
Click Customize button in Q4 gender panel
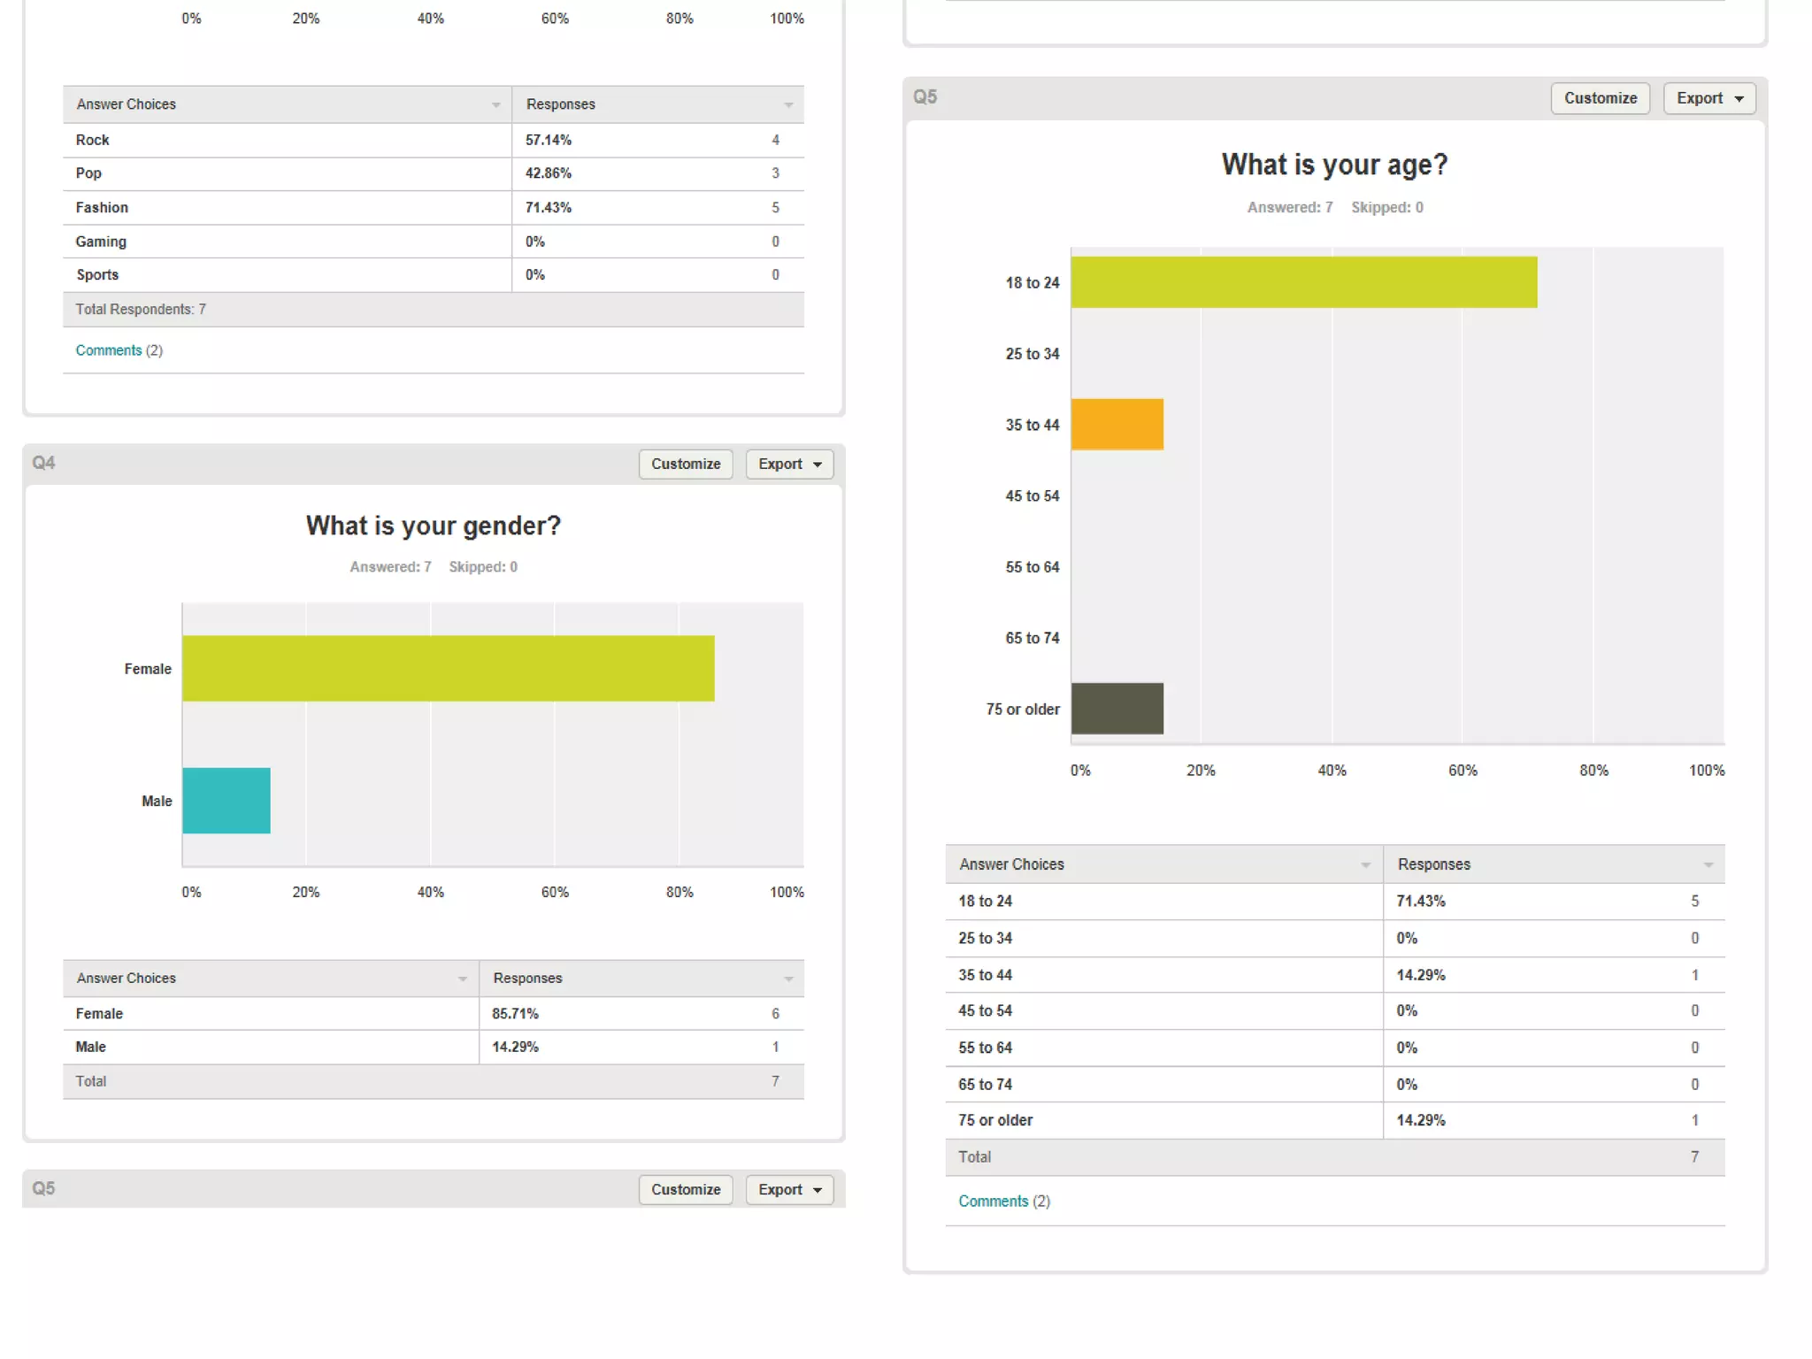[685, 464]
